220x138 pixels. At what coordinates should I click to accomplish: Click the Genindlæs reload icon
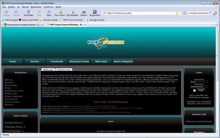[29, 12]
